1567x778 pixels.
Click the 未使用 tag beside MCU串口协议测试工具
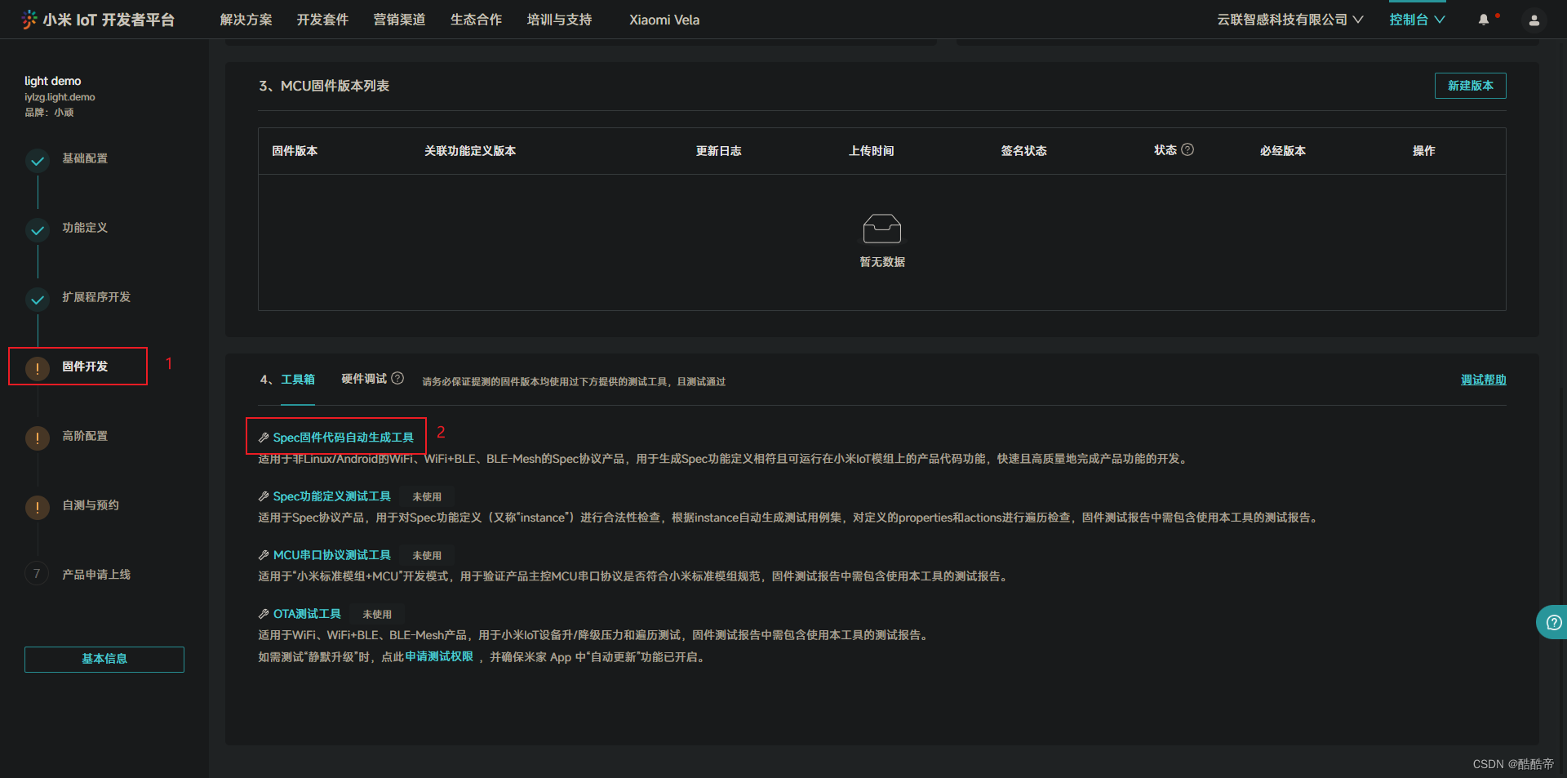427,555
